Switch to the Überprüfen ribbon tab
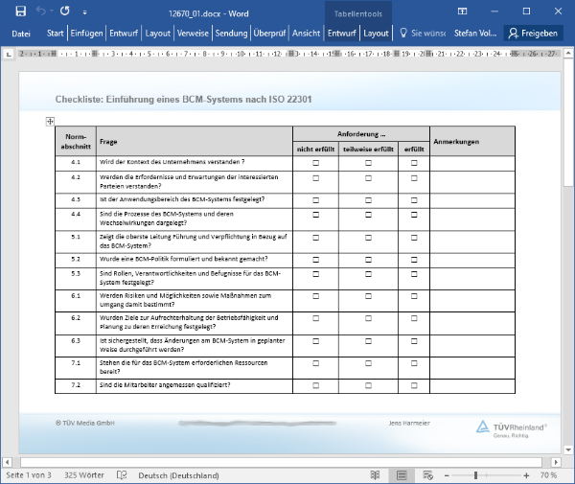Screen dimensions: 575x484 coord(270,33)
